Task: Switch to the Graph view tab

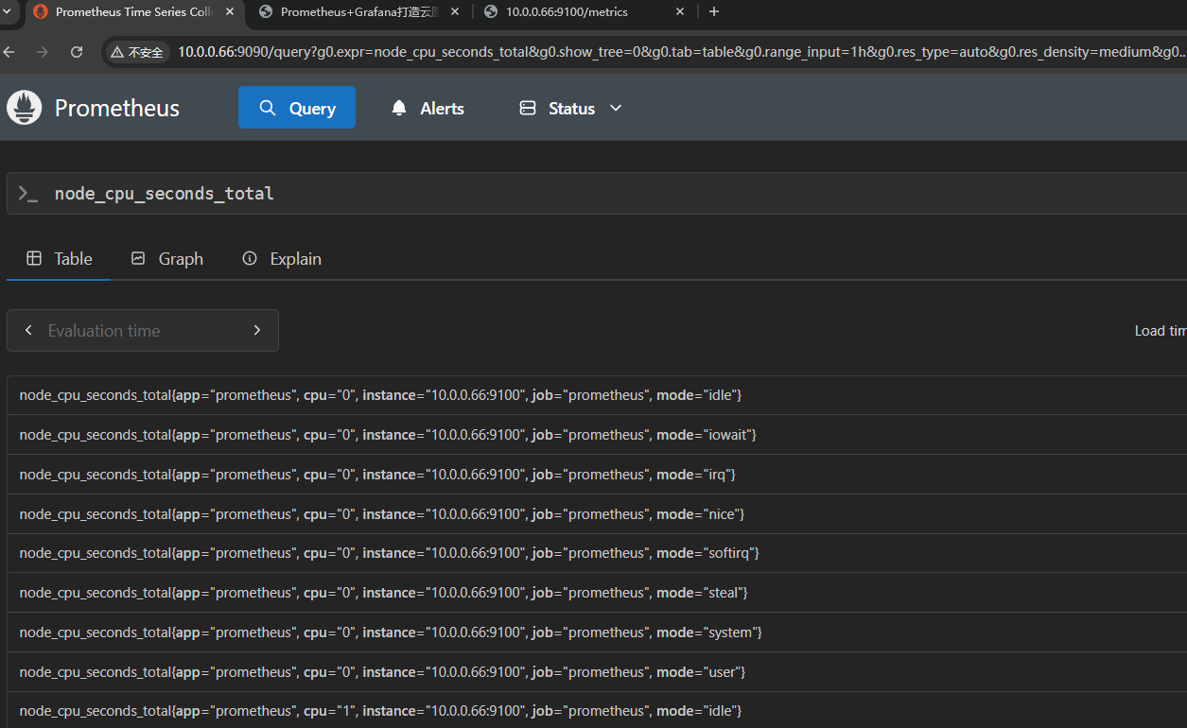Action: 167,258
